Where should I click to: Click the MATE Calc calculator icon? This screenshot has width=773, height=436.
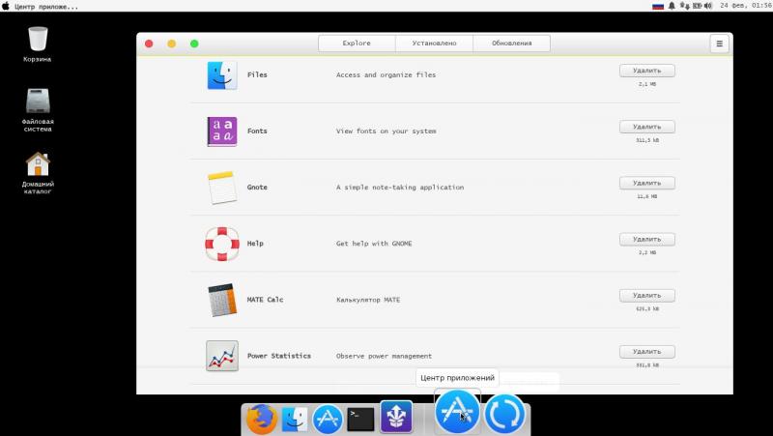(221, 300)
